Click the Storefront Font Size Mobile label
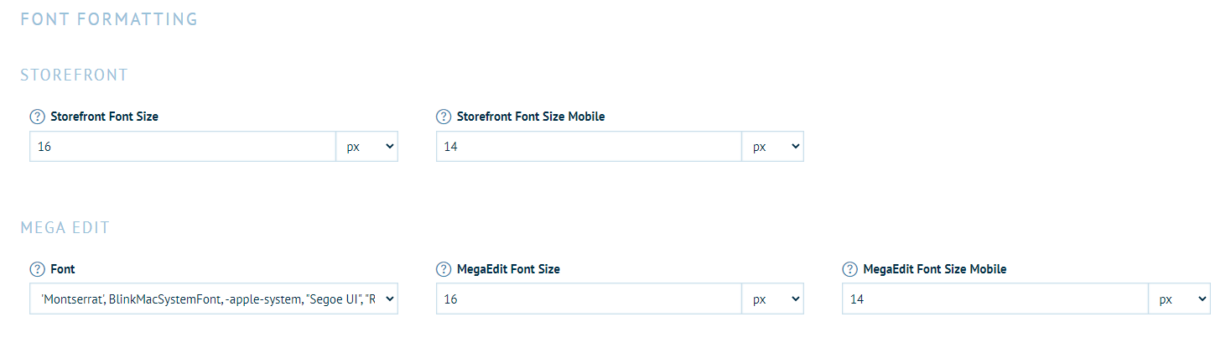 (530, 117)
